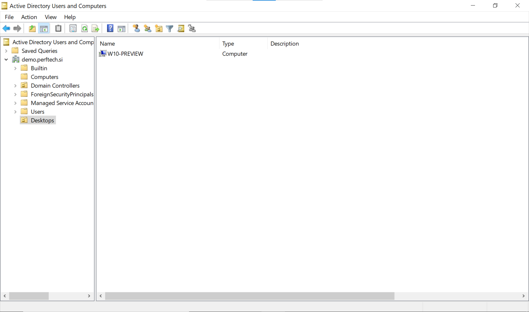Image resolution: width=529 pixels, height=312 pixels.
Task: Expand the Builtin organizational unit
Action: point(15,68)
